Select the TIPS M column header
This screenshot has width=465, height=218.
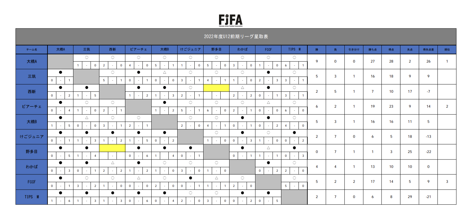pyautogui.click(x=294, y=50)
